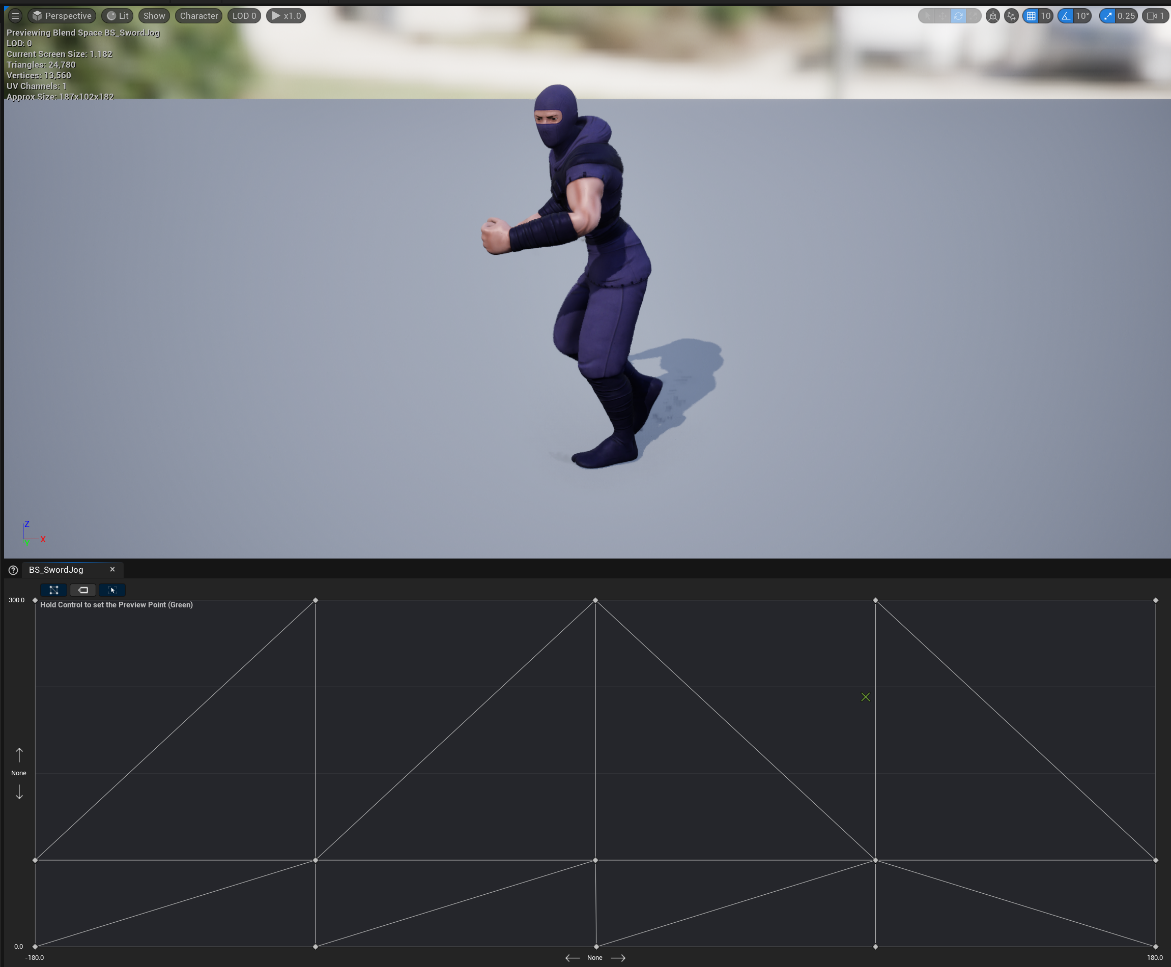Select the rotate transform gizmo icon

tap(958, 16)
